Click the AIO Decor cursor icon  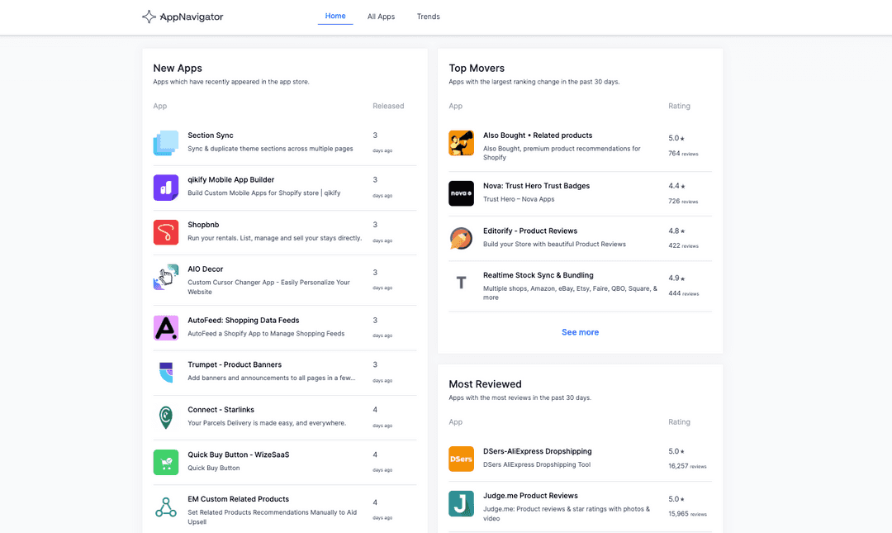coord(165,277)
